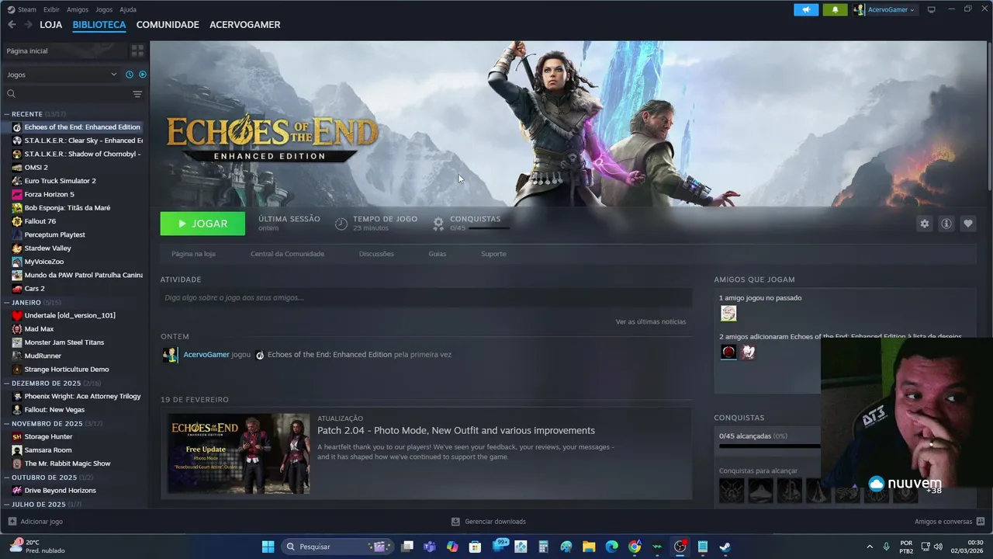The height and width of the screenshot is (559, 993).
Task: Click AcervoGamer name in activity feed
Action: 206,355
